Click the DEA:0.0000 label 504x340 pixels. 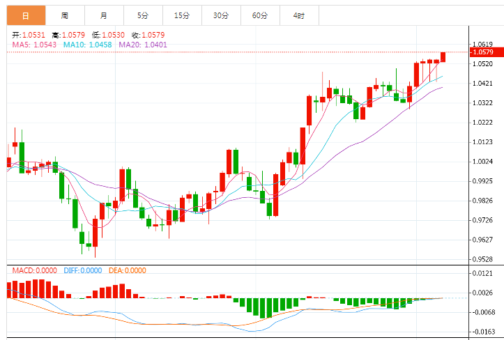tap(128, 270)
